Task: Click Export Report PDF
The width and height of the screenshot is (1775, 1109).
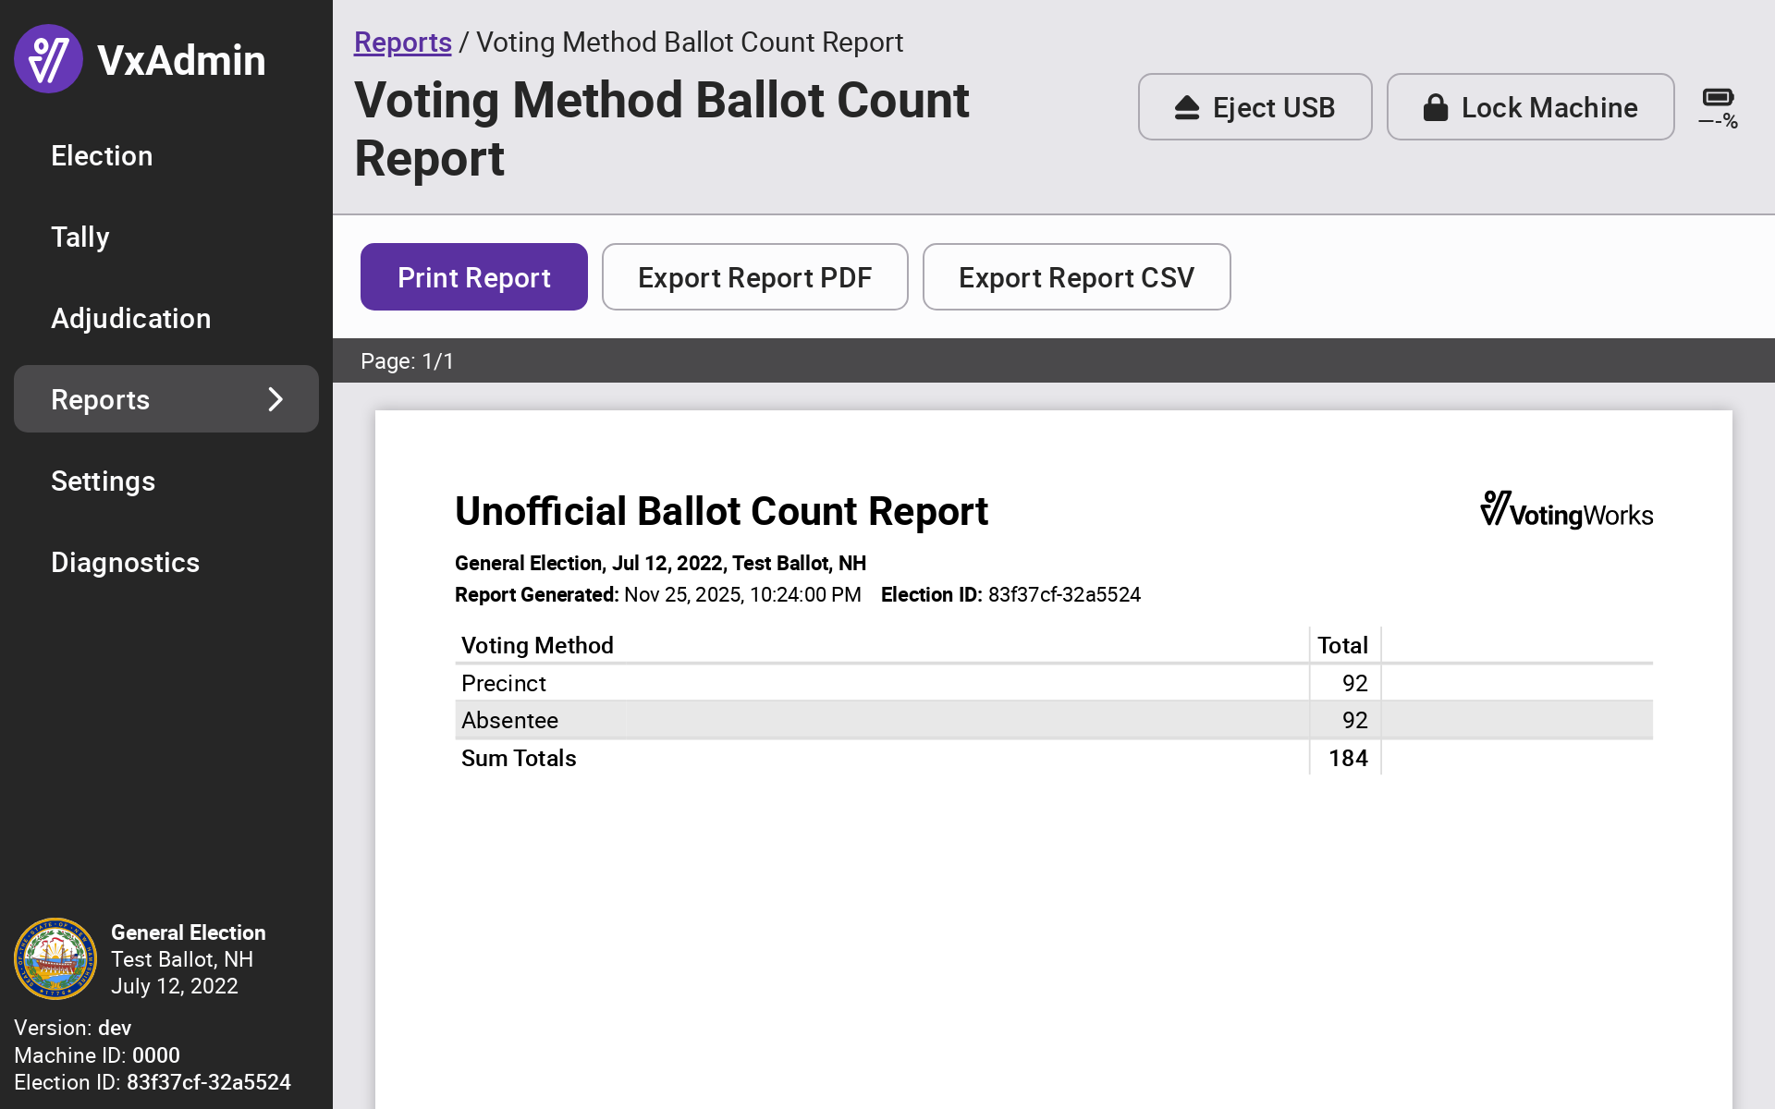Action: tap(754, 277)
